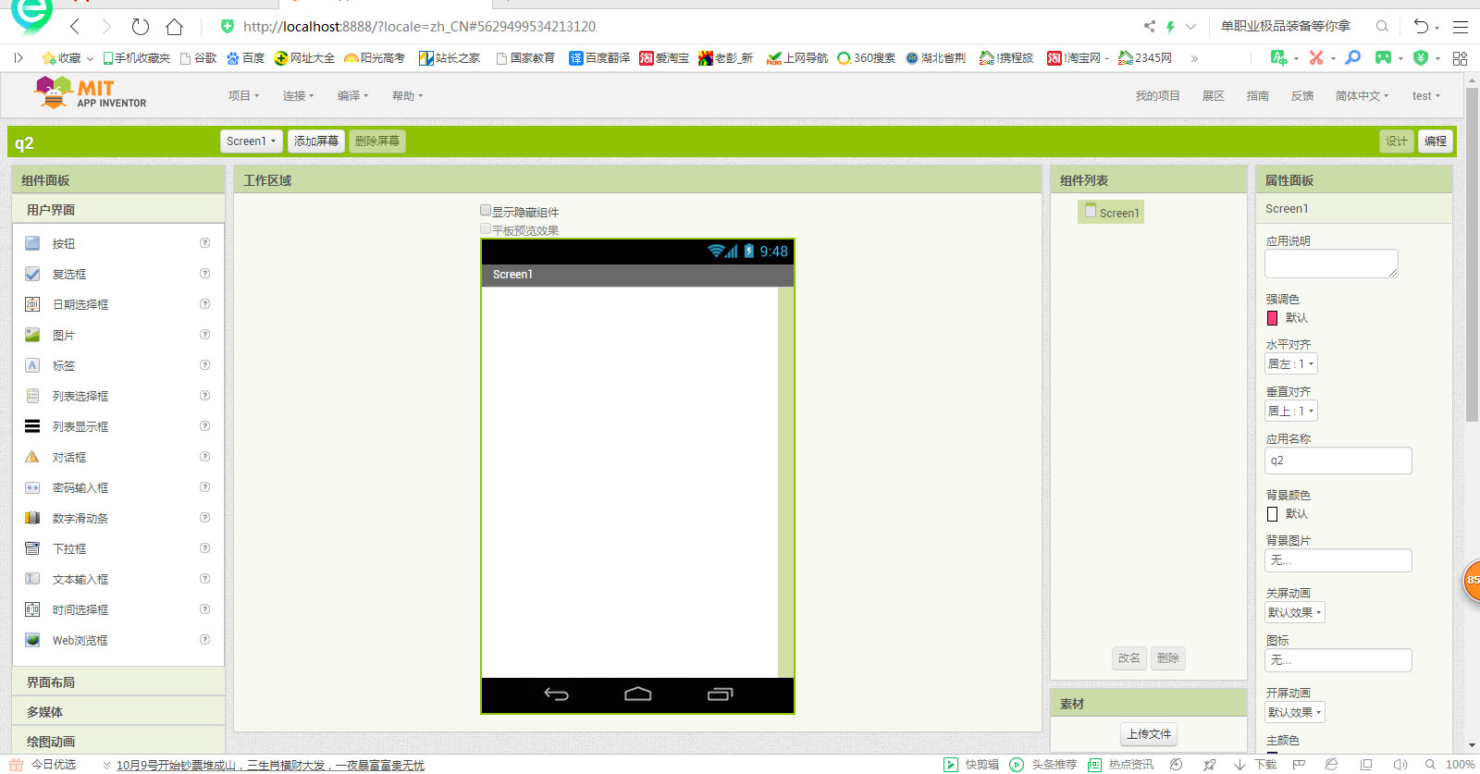
Task: Enable 显示隐藏组件 checkbox
Action: coord(486,211)
